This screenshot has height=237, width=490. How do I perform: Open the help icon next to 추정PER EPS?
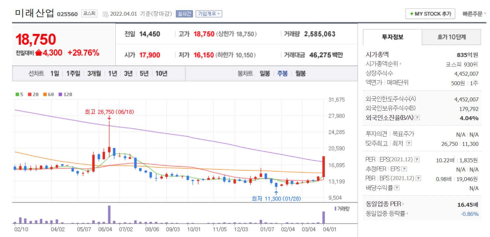404,169
